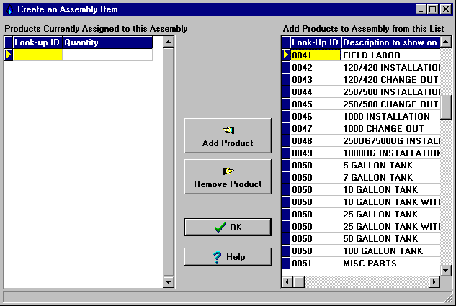Click the empty yellow Look-up ID cell
The height and width of the screenshot is (306, 456).
click(37, 55)
